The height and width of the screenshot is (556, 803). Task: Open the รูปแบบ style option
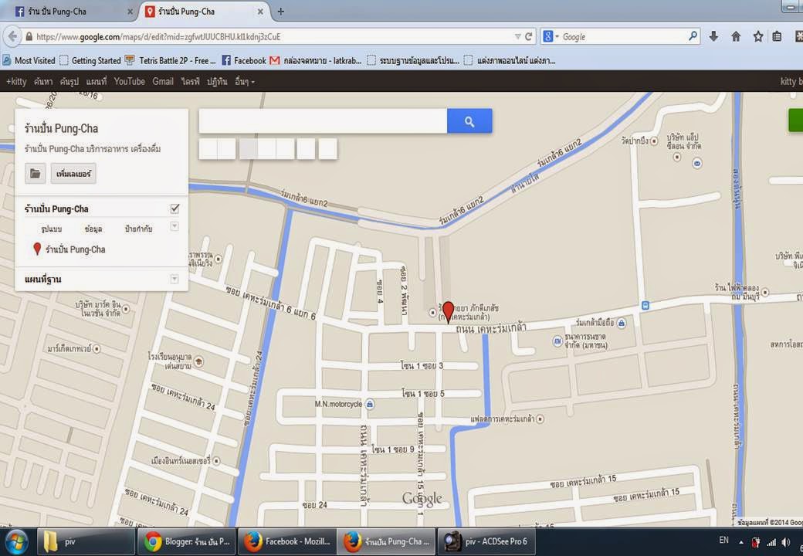click(x=51, y=229)
